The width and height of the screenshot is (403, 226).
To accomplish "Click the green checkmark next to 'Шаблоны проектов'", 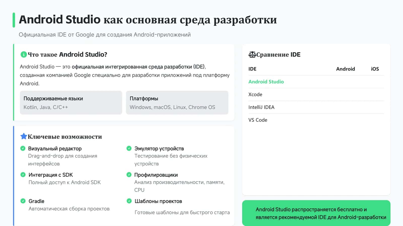I will (129, 201).
